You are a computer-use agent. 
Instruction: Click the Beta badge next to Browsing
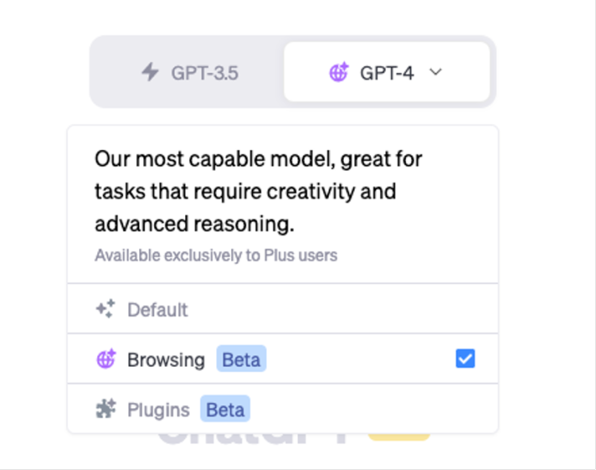pos(241,360)
